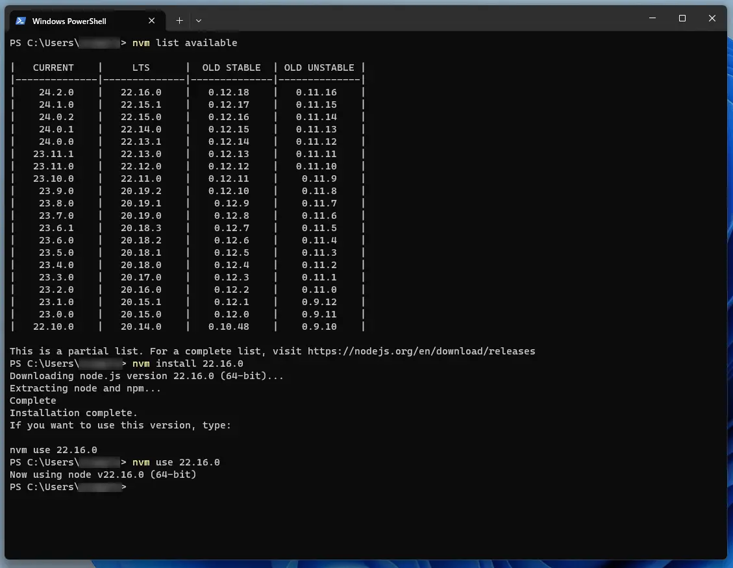Maximize the terminal window
This screenshot has height=568, width=733.
682,18
